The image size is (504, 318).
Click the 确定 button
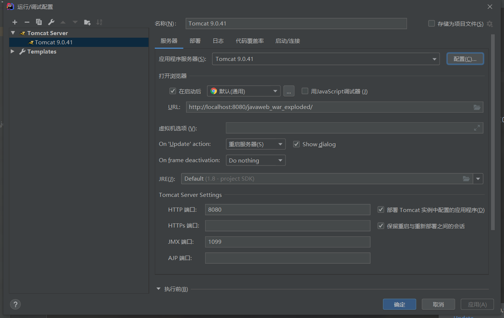(x=400, y=304)
